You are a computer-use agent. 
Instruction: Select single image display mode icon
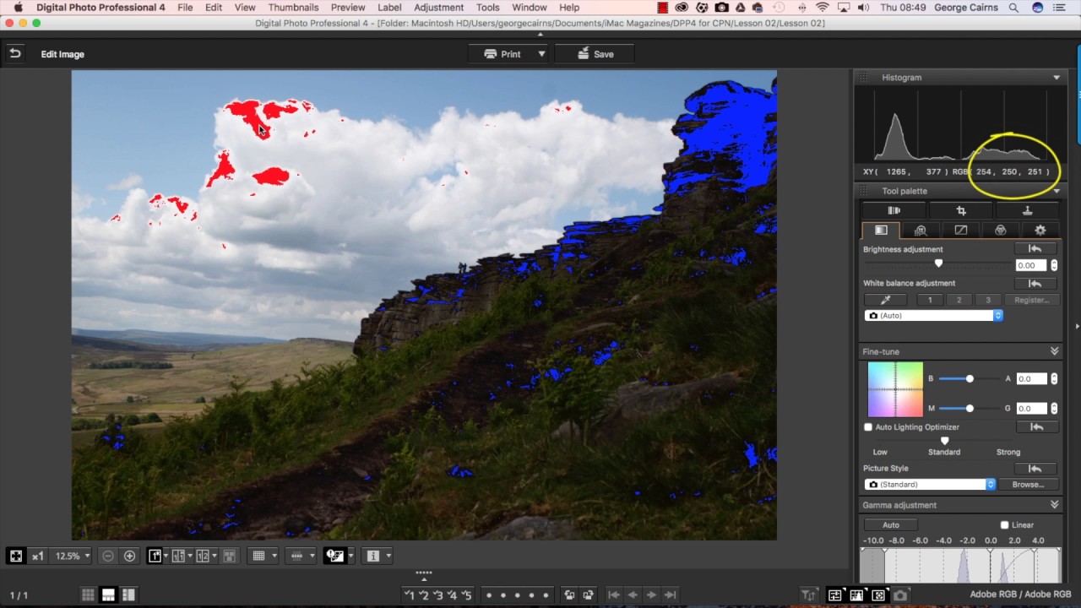tap(155, 556)
